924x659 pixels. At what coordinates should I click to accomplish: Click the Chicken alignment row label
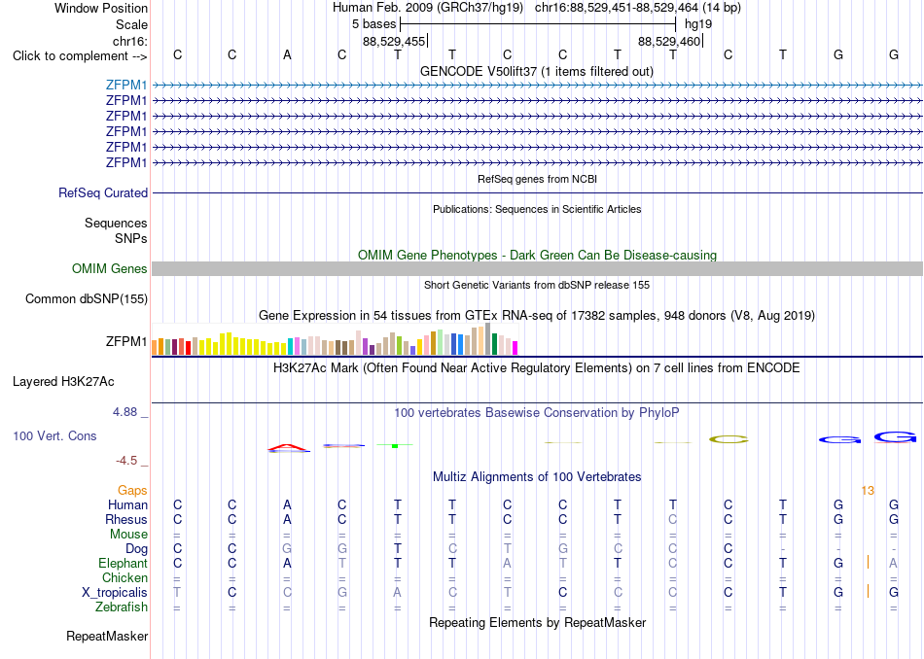(124, 577)
